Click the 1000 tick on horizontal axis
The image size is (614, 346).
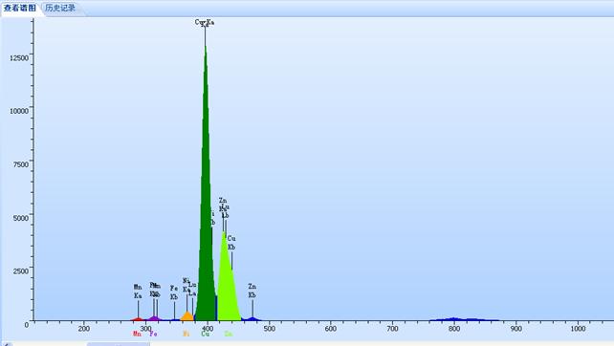pos(578,329)
